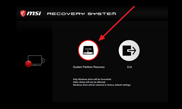Click "Only Windows drive will be formatted" text
Viewport: 182px width, 109px height.
92,79
